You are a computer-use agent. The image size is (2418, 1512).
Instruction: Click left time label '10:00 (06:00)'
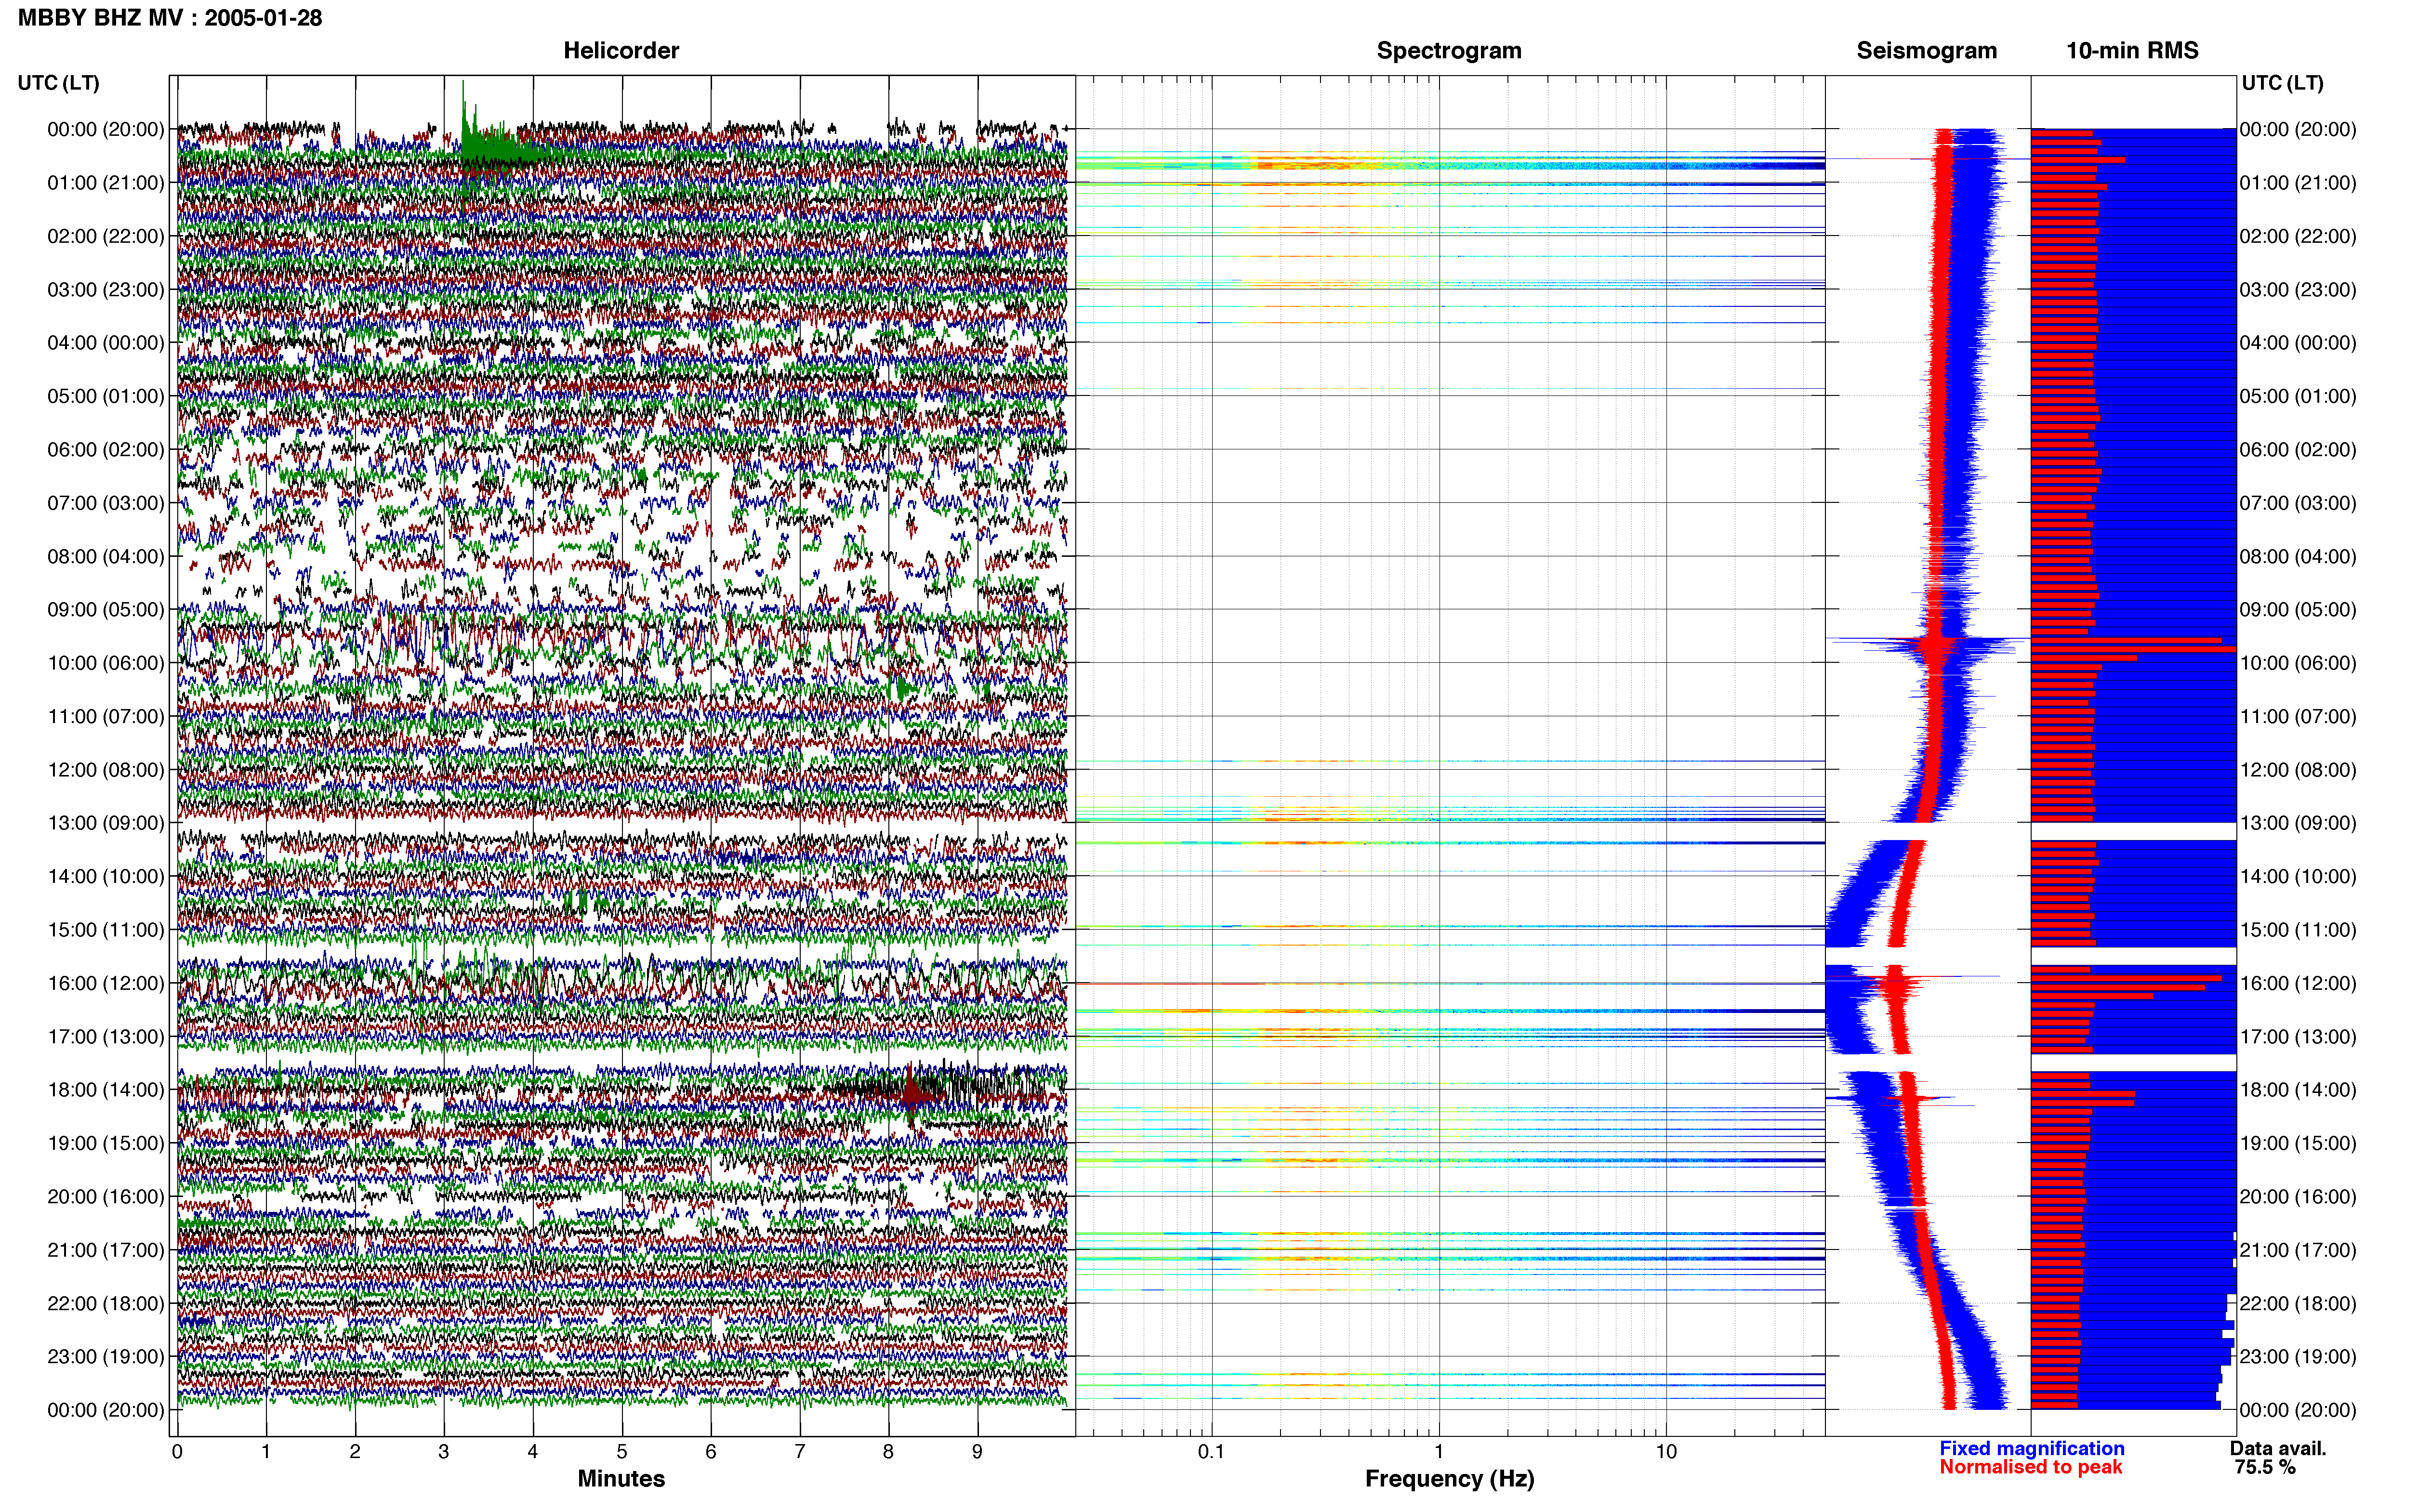click(x=106, y=663)
